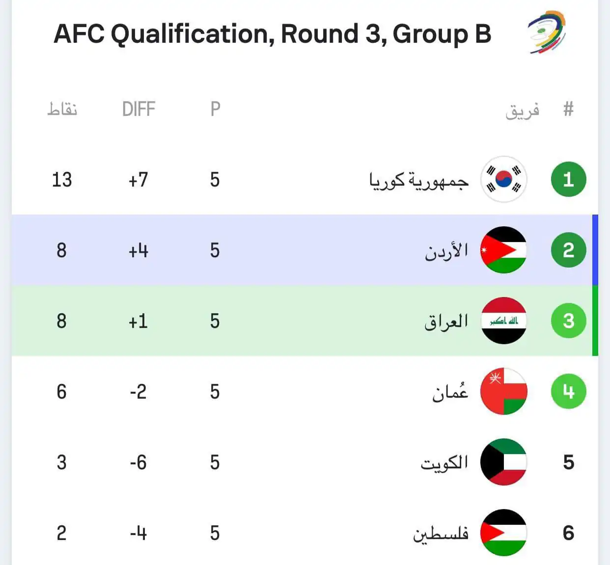Select the العراق team name
The image size is (610, 565).
click(446, 322)
